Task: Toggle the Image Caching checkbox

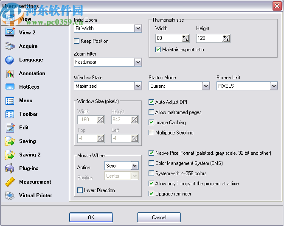Action: point(152,123)
